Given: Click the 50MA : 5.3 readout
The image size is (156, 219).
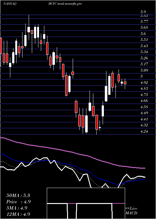Looking at the screenshot, I should [x=18, y=196].
